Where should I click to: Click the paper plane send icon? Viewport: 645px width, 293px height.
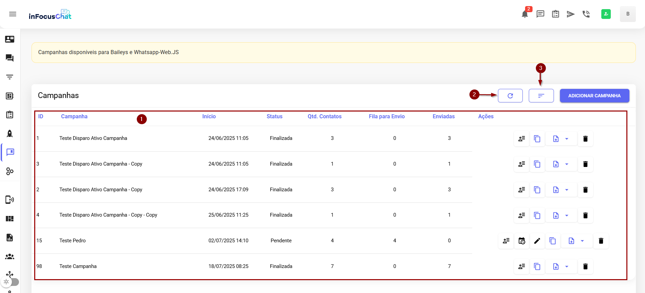pyautogui.click(x=571, y=14)
